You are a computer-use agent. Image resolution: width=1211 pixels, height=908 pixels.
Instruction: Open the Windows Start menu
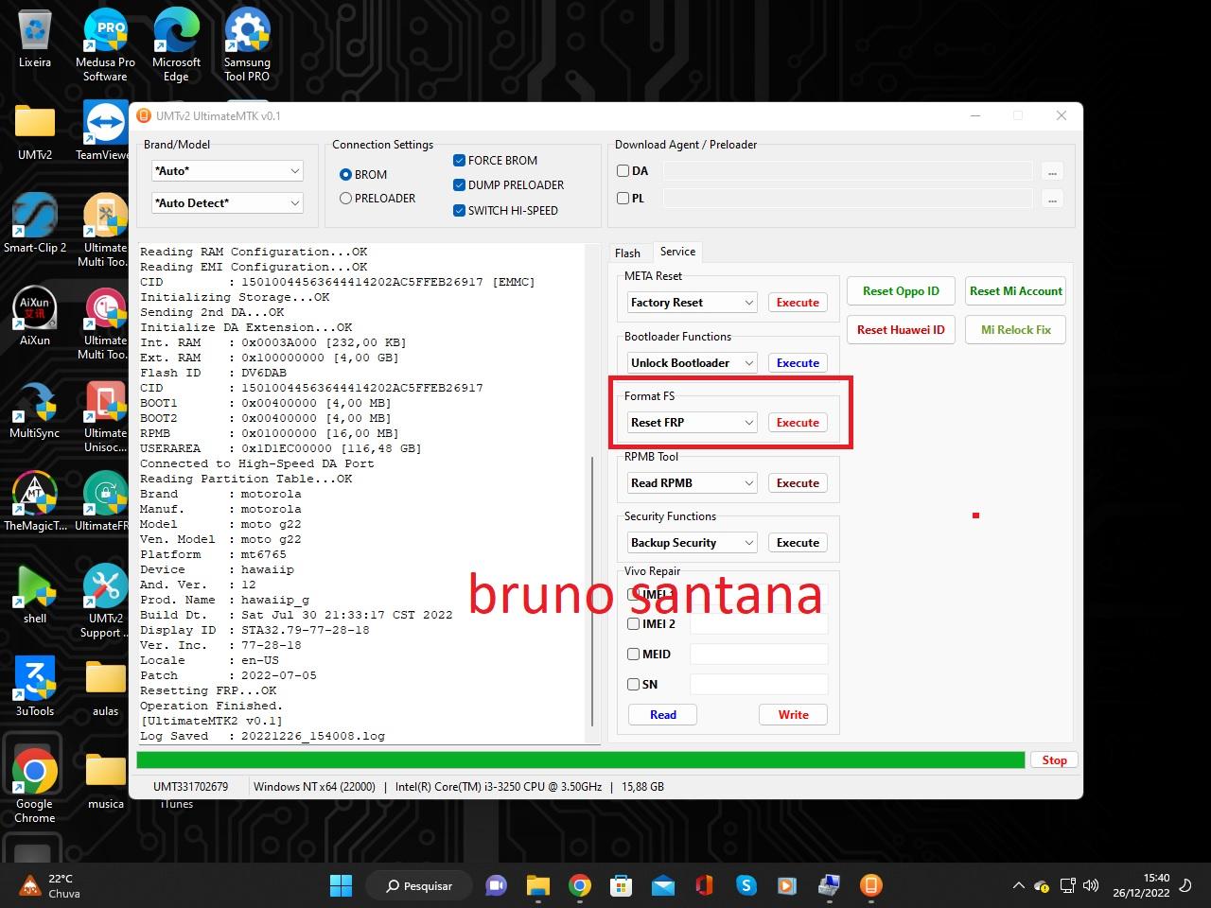pos(341,885)
